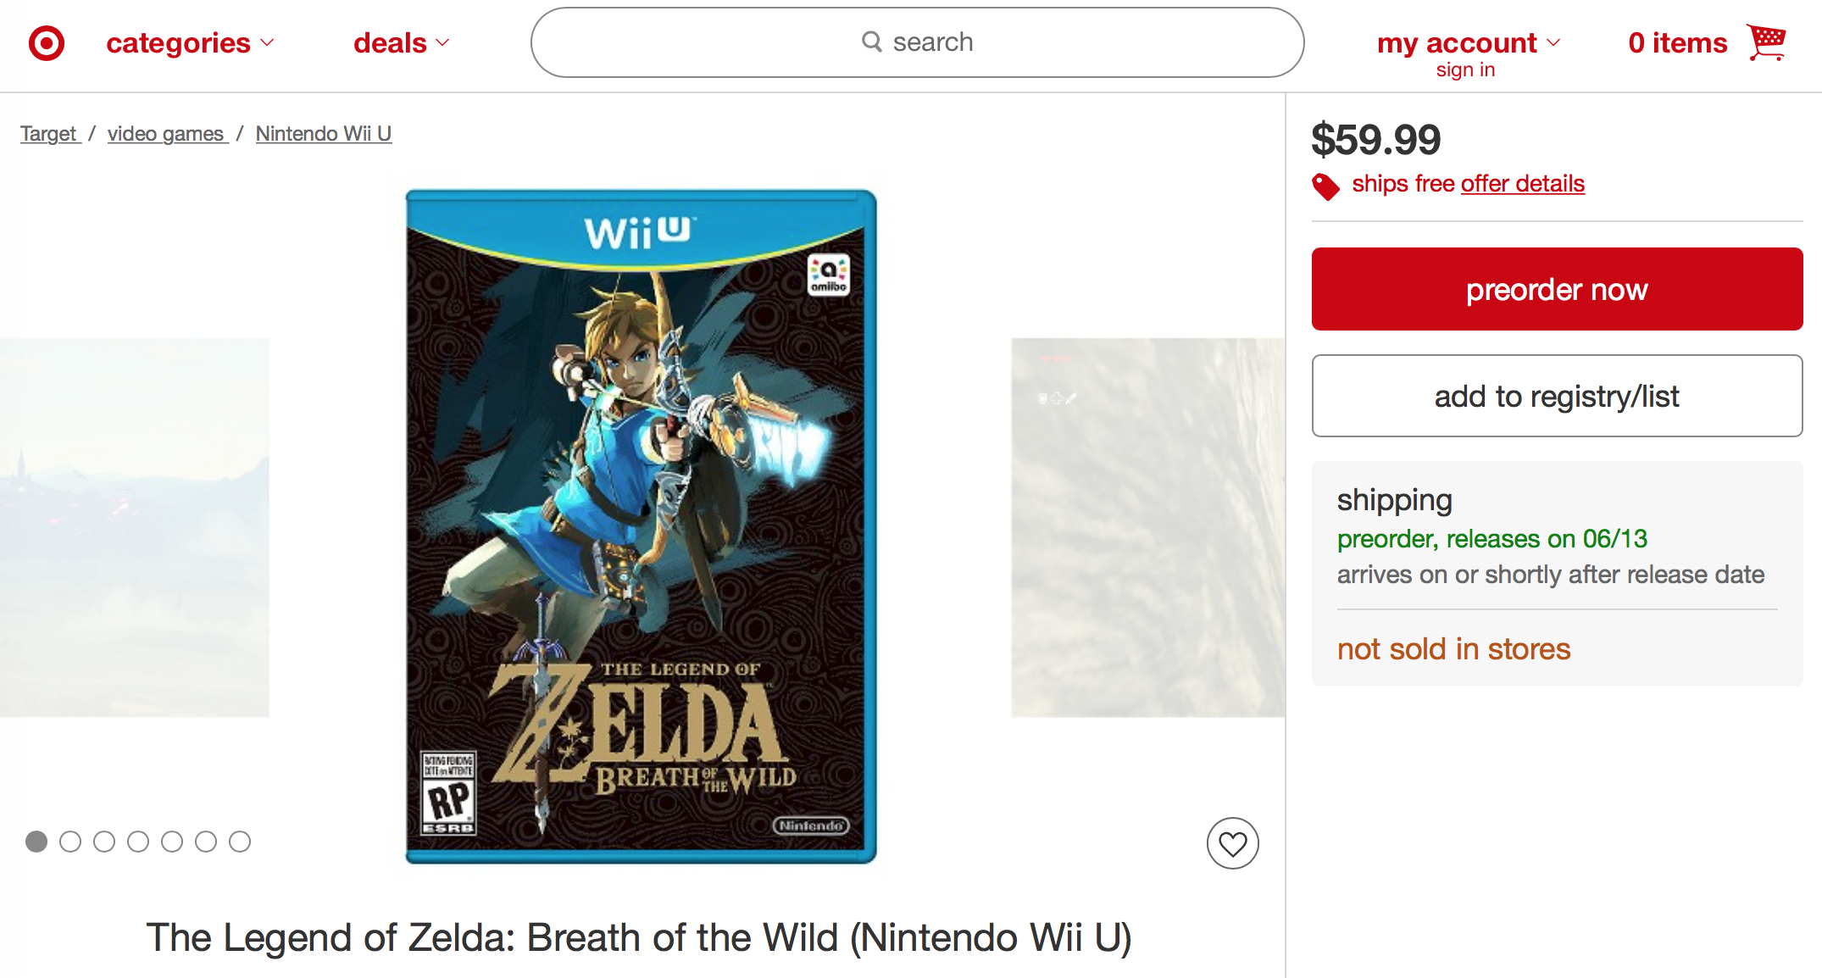Select the fourth carousel image dot
Viewport: 1822px width, 978px height.
[x=138, y=842]
